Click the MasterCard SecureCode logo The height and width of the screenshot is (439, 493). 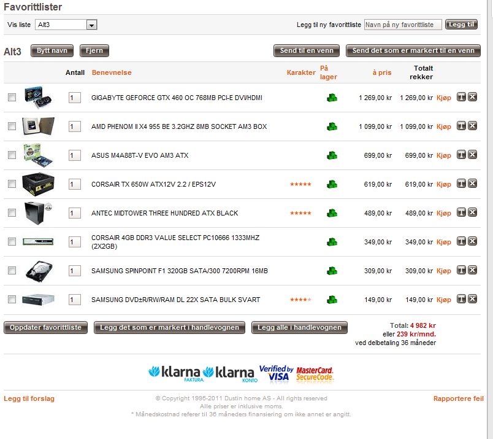click(x=315, y=375)
